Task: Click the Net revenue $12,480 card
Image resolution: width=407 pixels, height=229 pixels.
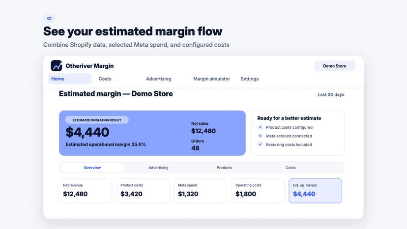Action: [x=86, y=191]
